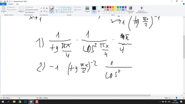Open the File (Файл) menu
The width and height of the screenshot is (185, 104).
[x=3, y=4]
